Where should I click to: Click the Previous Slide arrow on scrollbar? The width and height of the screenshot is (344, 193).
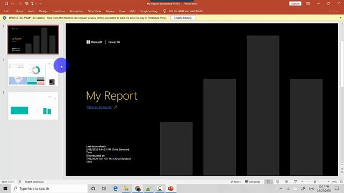click(x=342, y=169)
